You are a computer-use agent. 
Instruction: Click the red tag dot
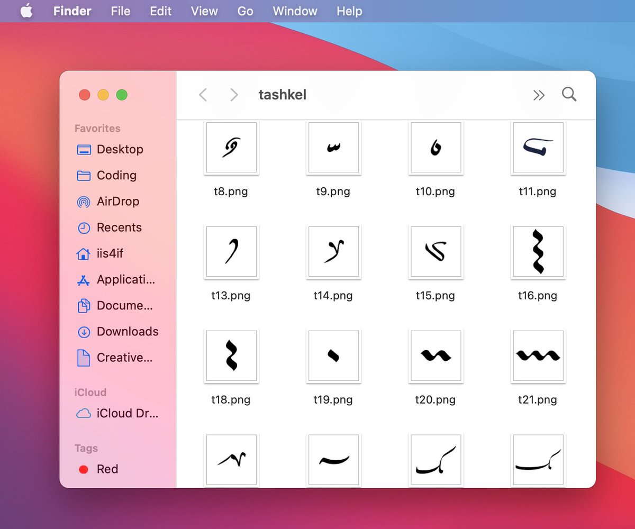(x=83, y=469)
